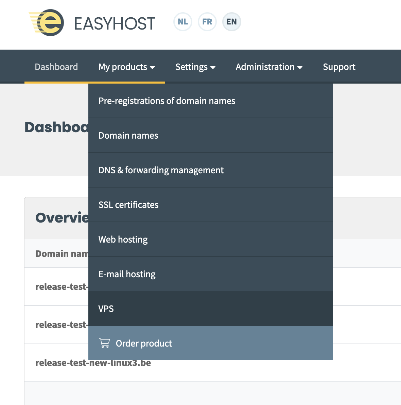This screenshot has height=405, width=401.
Task: Select VPS in products menu
Action: pos(106,309)
